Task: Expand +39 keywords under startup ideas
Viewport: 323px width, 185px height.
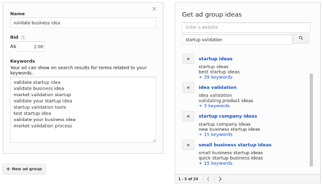Action: pos(215,77)
